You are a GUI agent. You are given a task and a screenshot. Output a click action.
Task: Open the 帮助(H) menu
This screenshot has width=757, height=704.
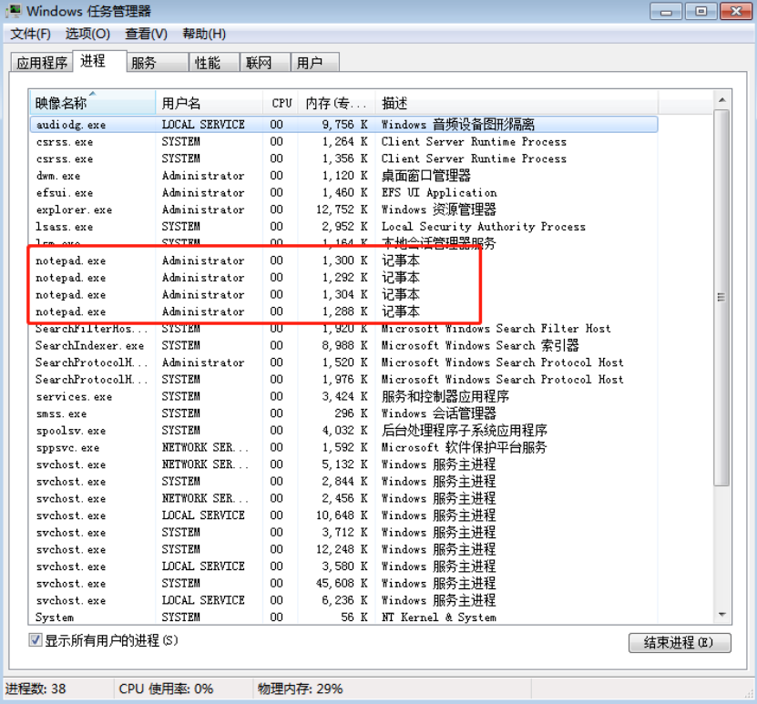[x=201, y=34]
